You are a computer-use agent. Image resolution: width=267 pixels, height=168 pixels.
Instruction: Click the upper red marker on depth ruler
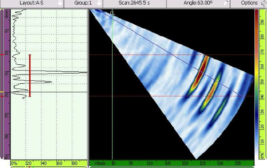pyautogui.click(x=2, y=54)
